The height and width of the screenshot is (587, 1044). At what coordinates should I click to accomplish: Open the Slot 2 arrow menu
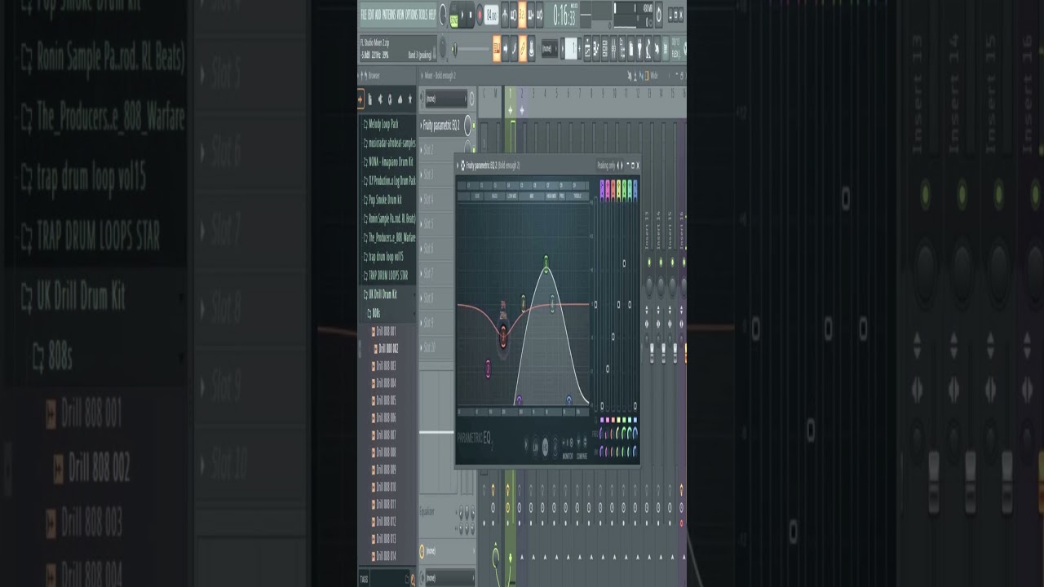[421, 150]
